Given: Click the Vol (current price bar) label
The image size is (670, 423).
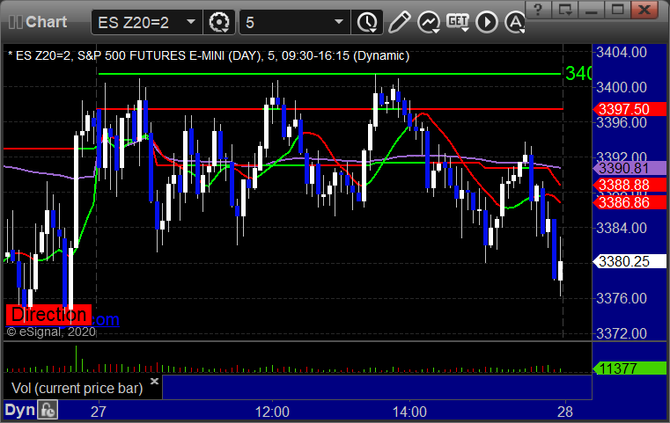Looking at the screenshot, I should tap(77, 388).
